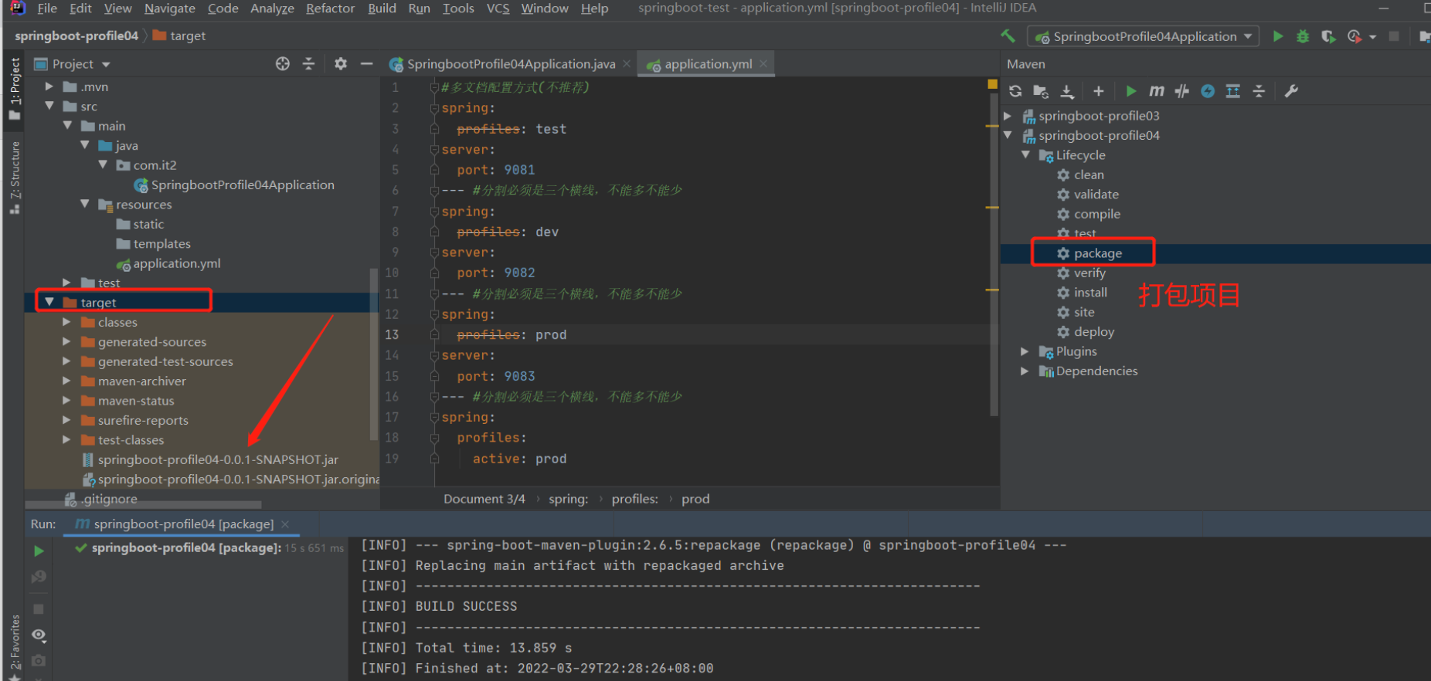This screenshot has height=681, width=1431.
Task: Open the VCS menu
Action: coord(498,8)
